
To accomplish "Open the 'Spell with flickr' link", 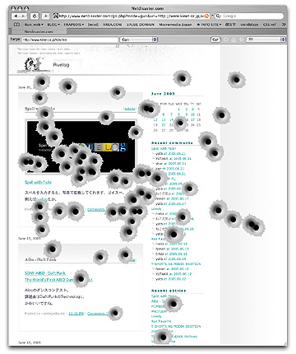I will click(x=38, y=182).
